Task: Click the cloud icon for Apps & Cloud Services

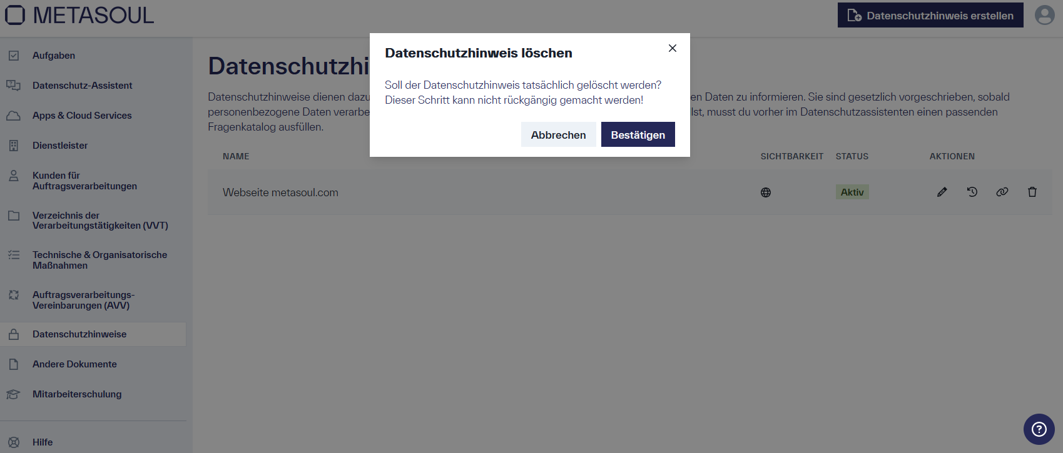Action: (x=14, y=116)
